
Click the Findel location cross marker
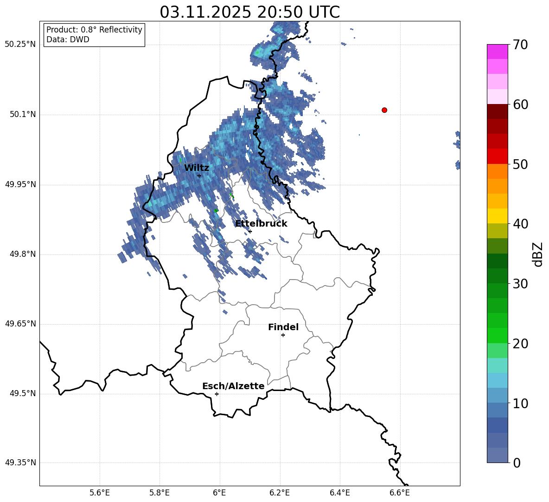pyautogui.click(x=283, y=335)
